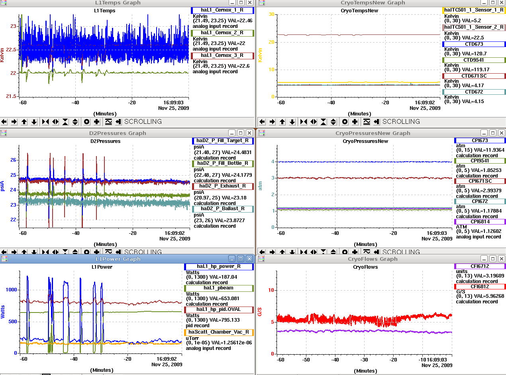The height and width of the screenshot is (375, 506).
Task: Click the horizontal diamond zoom-out icon in L1Temps toolbar
Action: tap(55, 122)
